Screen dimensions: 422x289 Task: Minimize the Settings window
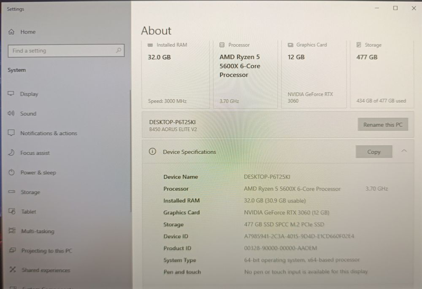pyautogui.click(x=377, y=8)
